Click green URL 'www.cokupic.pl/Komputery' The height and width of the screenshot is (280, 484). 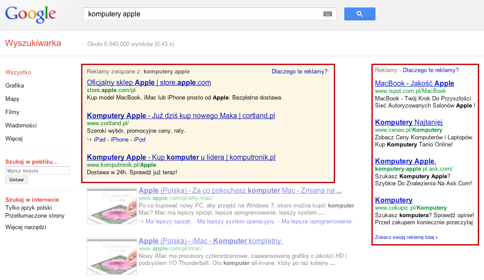click(411, 208)
